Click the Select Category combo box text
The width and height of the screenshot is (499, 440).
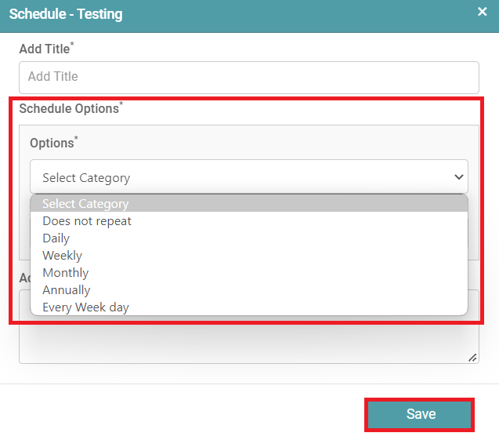pos(86,178)
